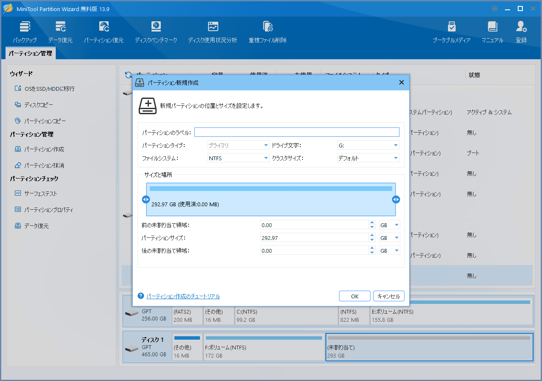Click the left resize handle of the size bar
Image resolution: width=542 pixels, height=381 pixels.
coord(146,199)
